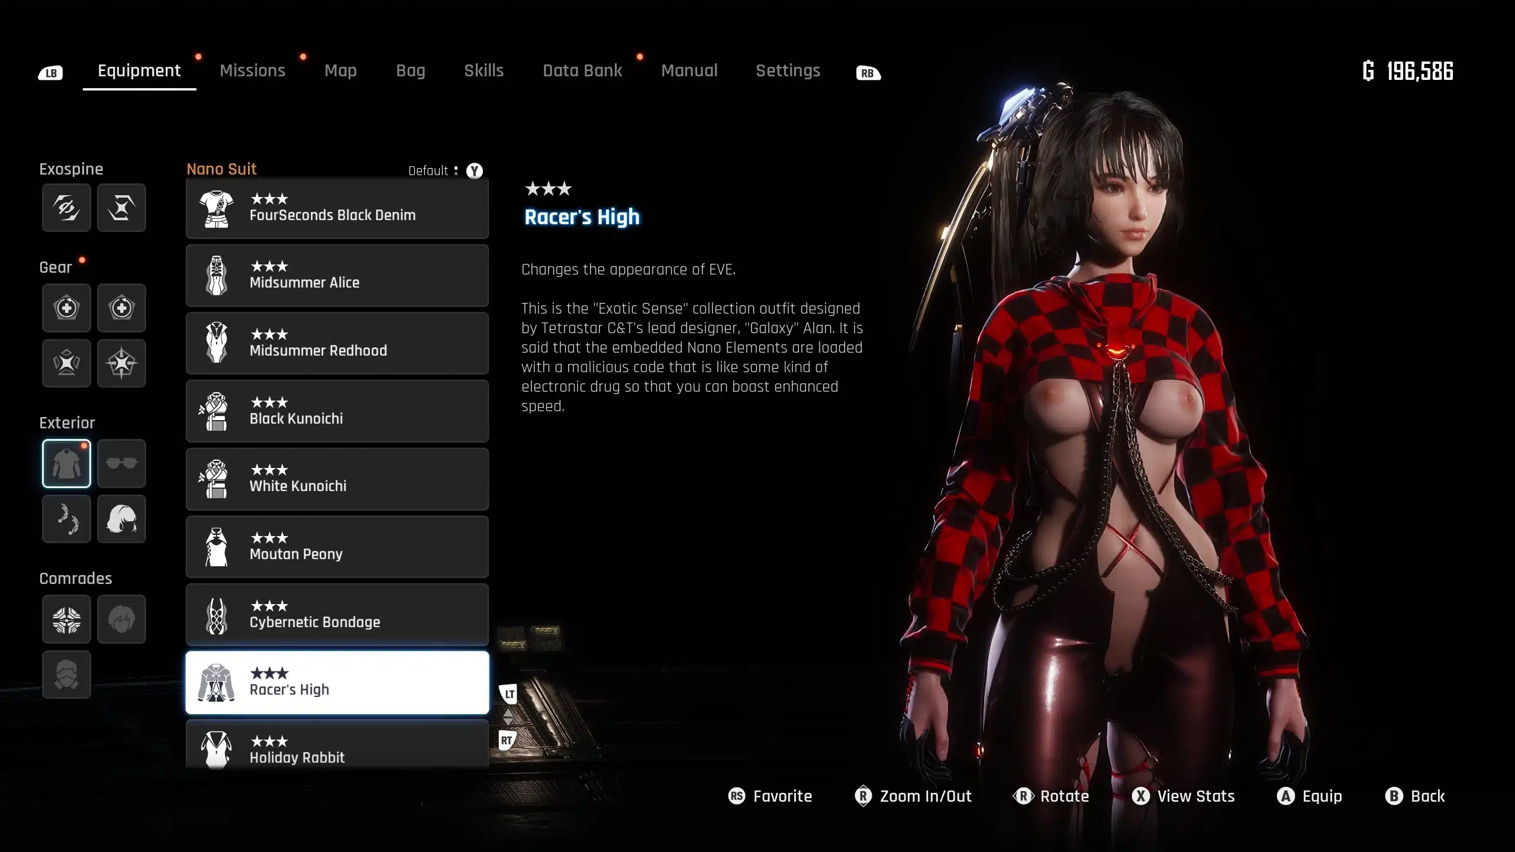Select the second Exospine slot icon
The height and width of the screenshot is (852, 1515).
click(121, 208)
